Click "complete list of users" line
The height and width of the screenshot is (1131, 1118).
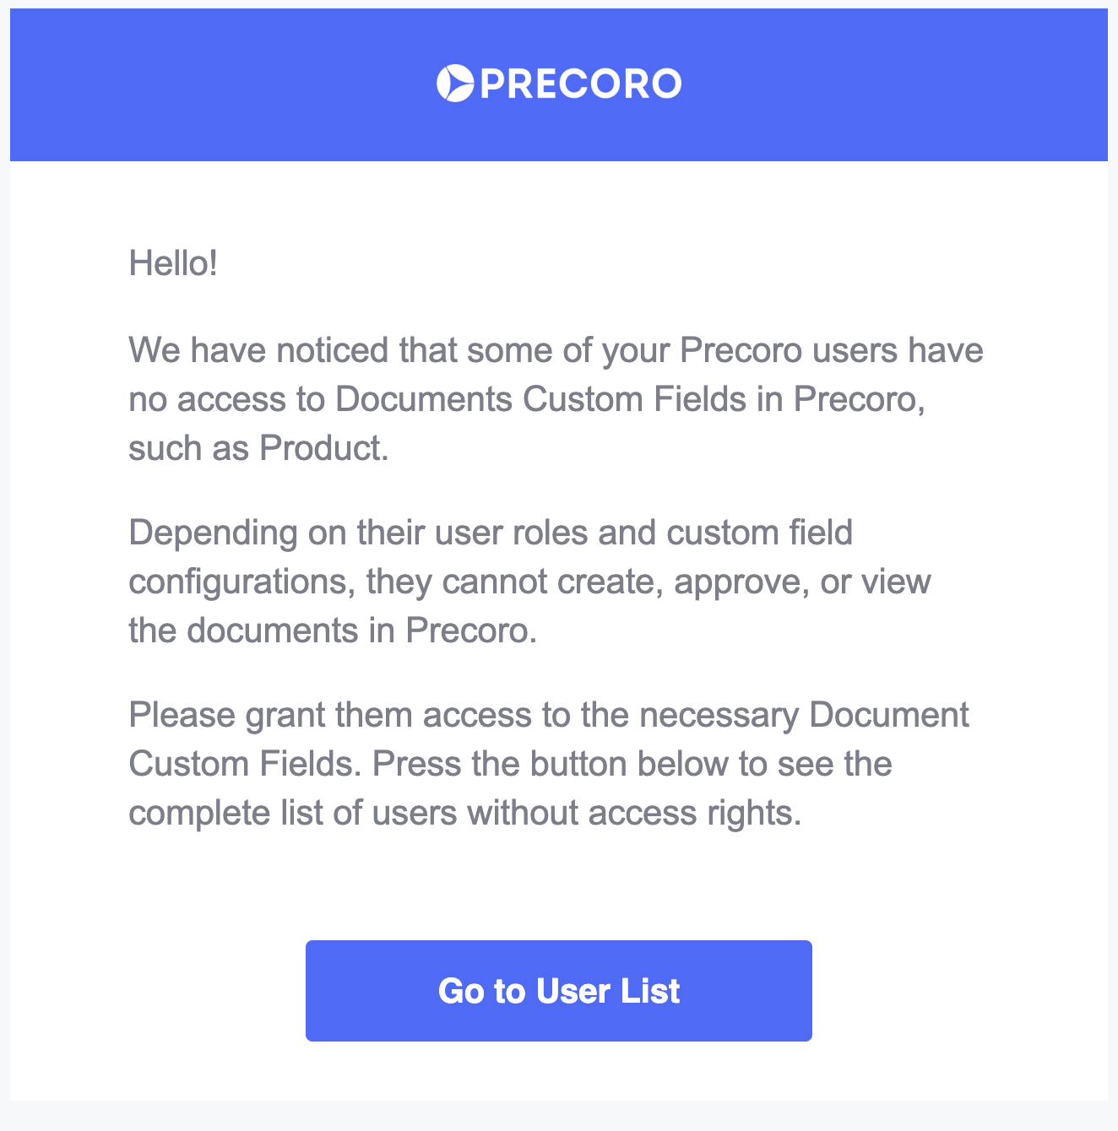click(464, 813)
